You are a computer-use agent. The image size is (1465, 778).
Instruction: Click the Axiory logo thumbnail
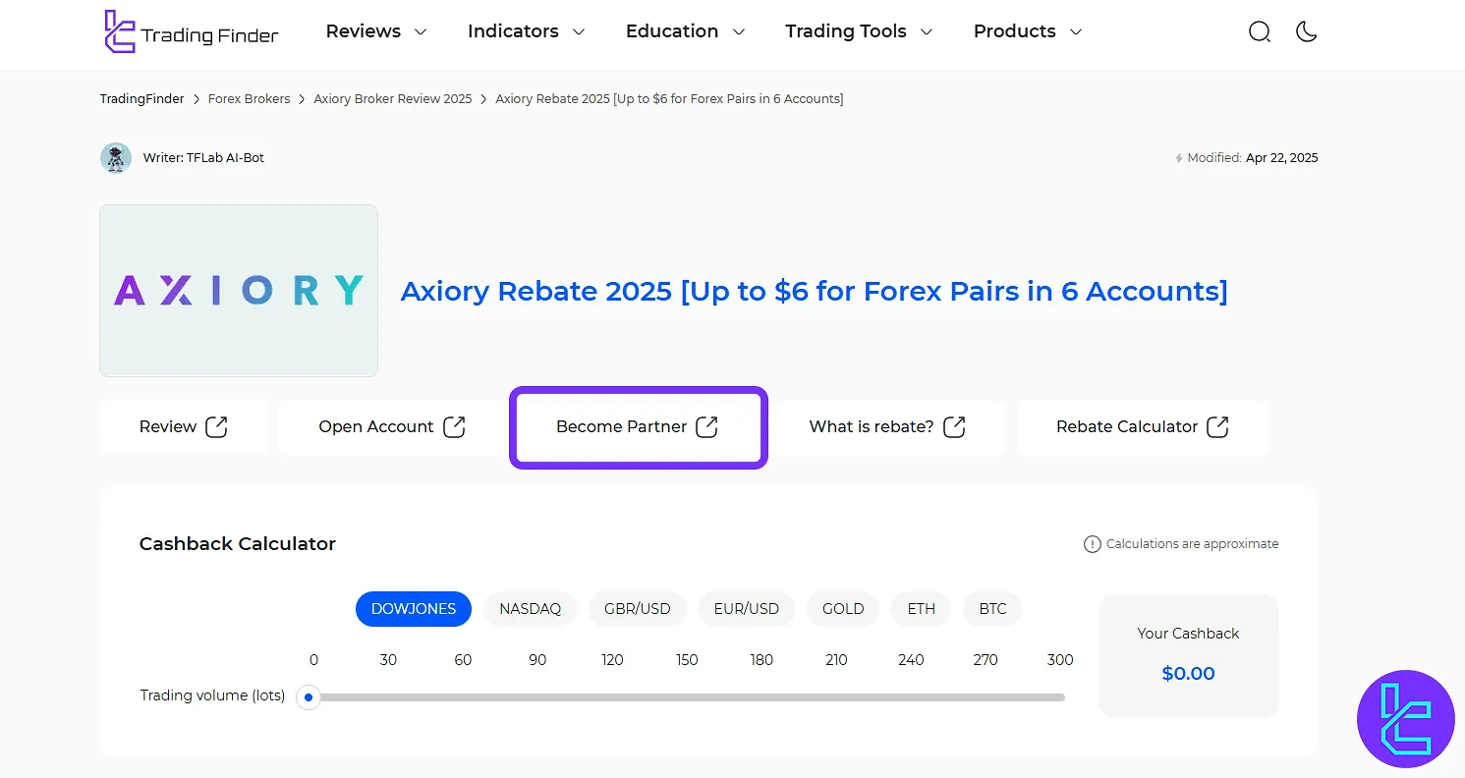point(239,291)
